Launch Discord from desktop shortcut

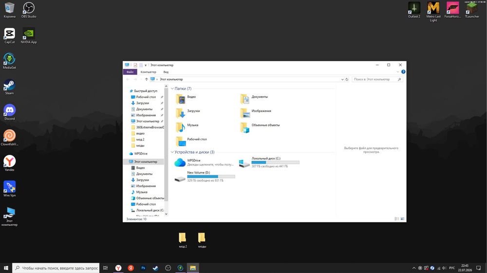coord(9,112)
